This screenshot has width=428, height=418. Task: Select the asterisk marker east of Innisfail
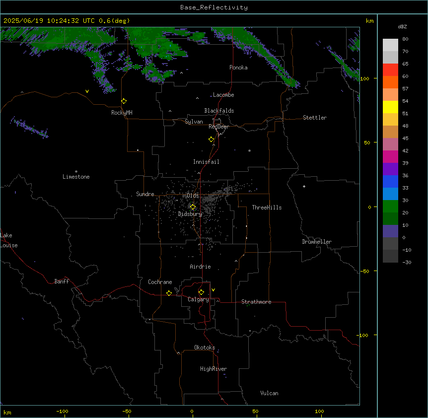tap(249, 150)
